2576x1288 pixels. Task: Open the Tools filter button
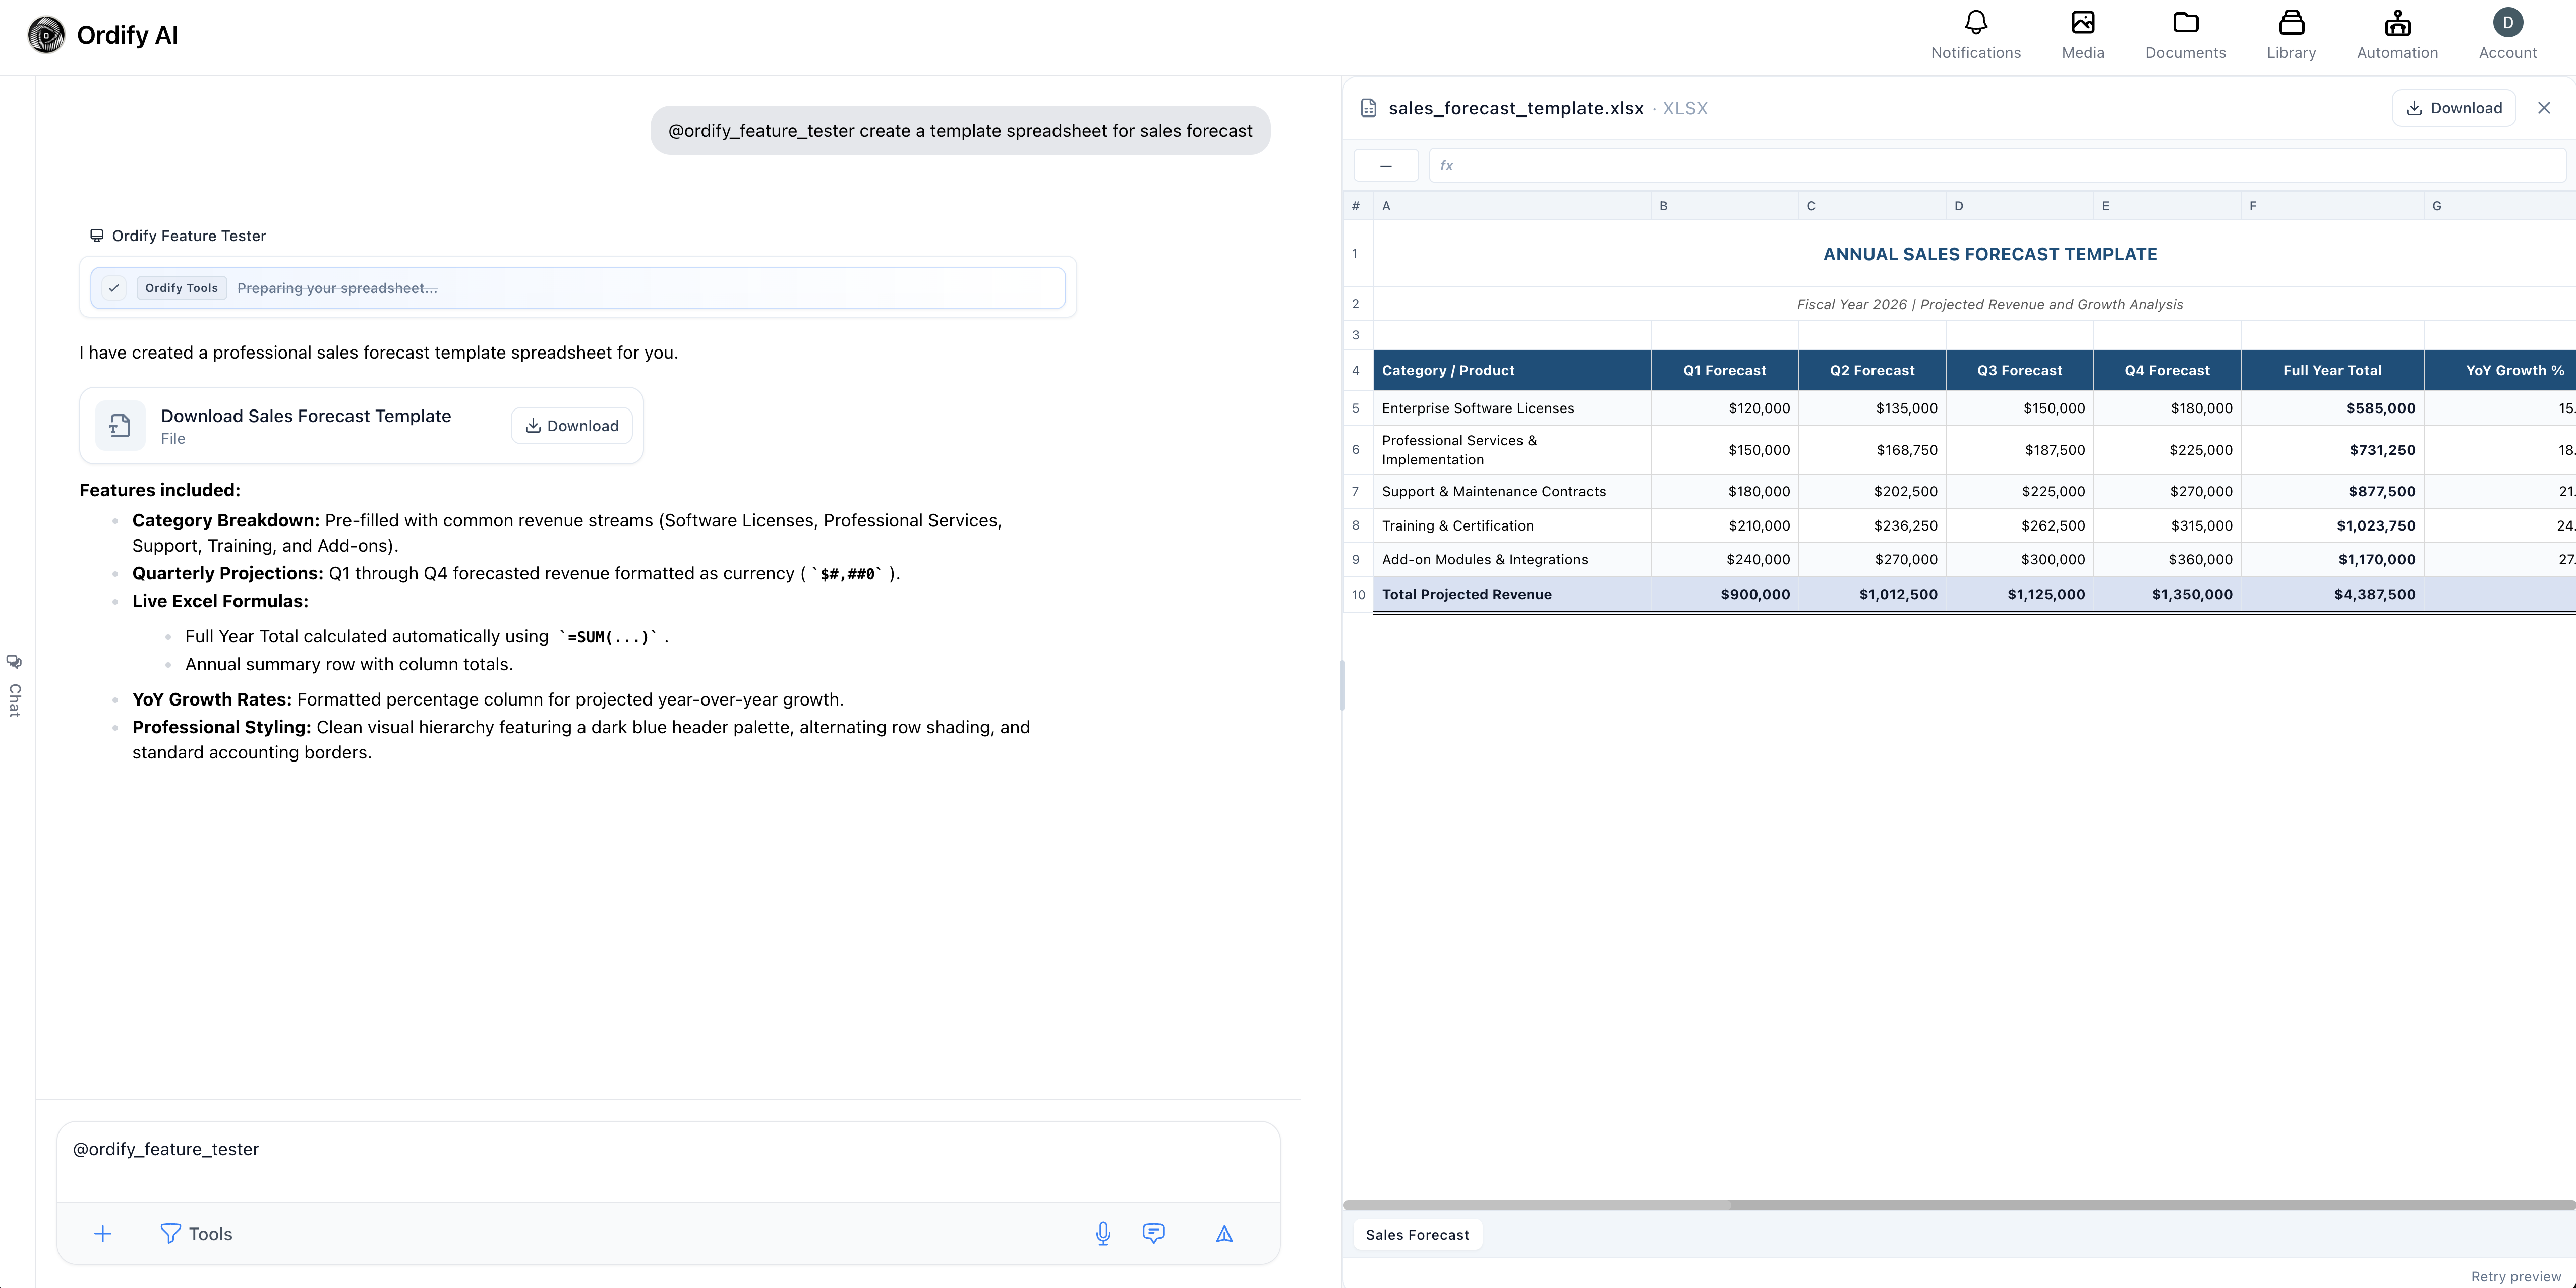click(196, 1233)
